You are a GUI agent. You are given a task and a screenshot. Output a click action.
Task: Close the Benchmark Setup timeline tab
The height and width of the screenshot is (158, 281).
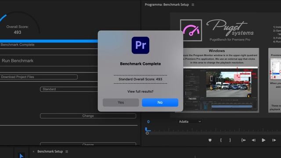coord(33,152)
